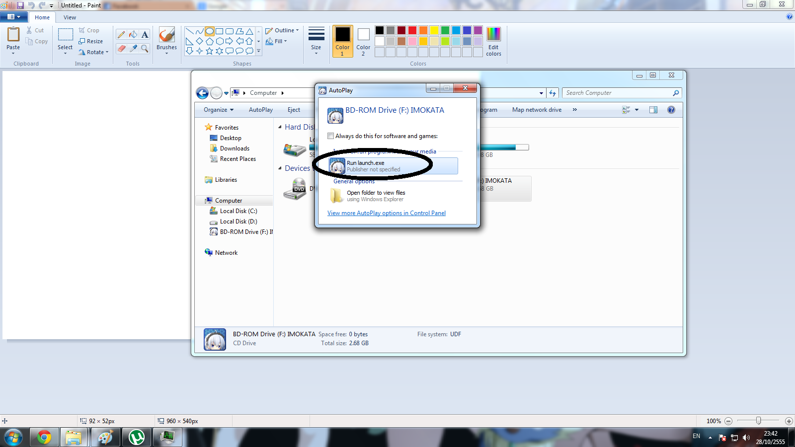Choose the Down arrow shape
795x447 pixels.
[190, 51]
